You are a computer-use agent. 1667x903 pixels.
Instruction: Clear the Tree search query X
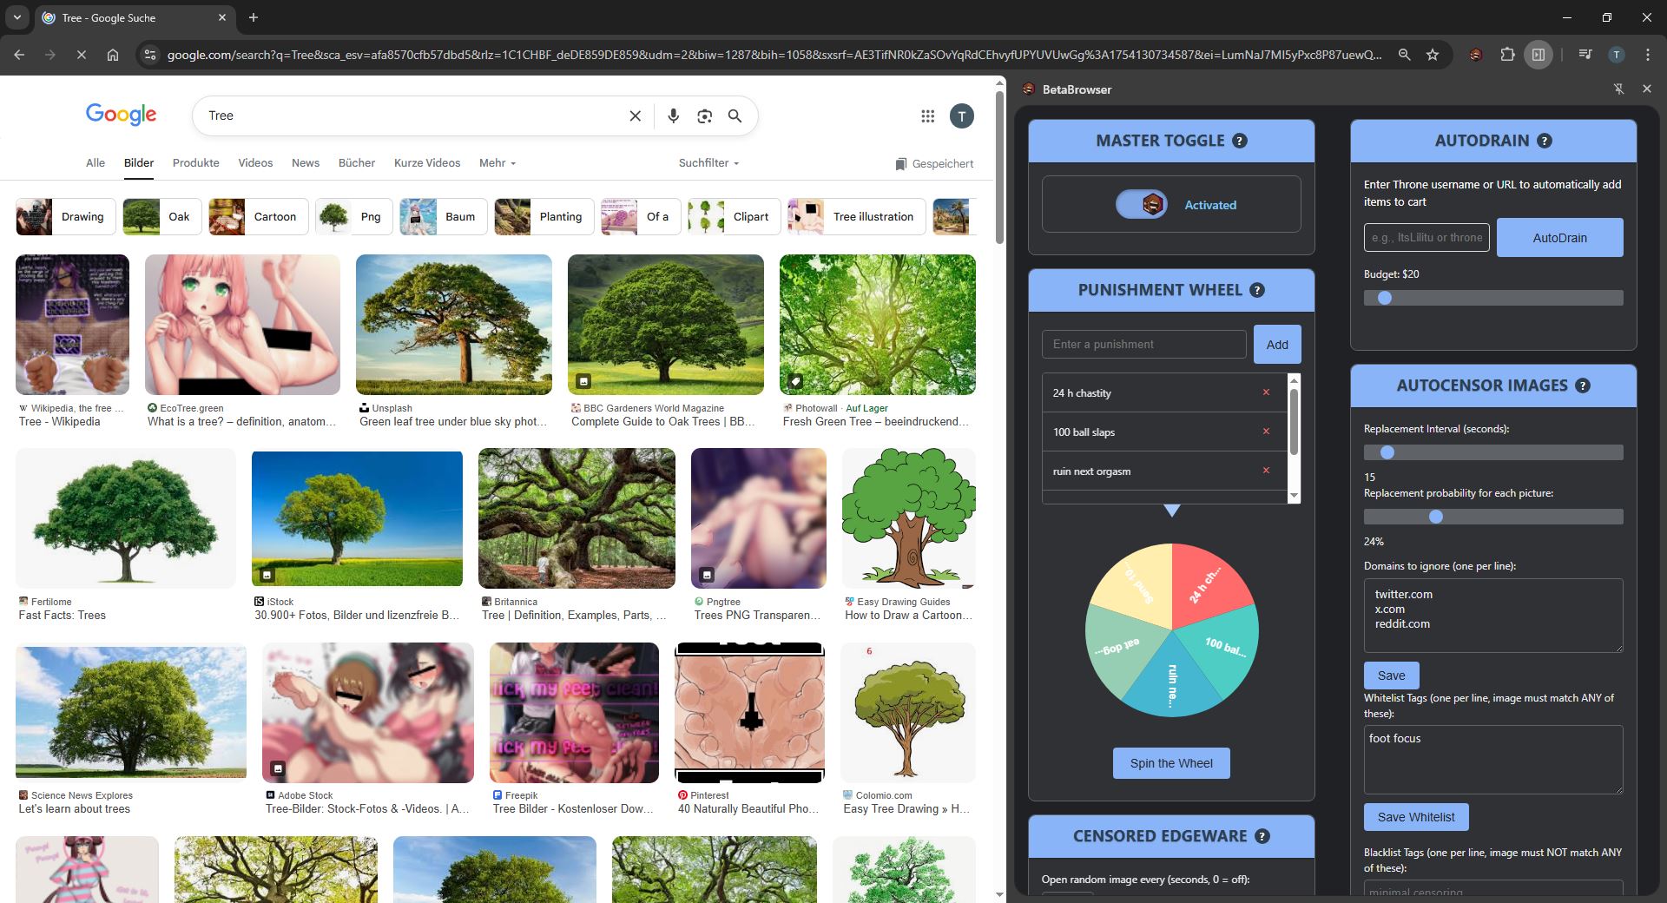(635, 115)
